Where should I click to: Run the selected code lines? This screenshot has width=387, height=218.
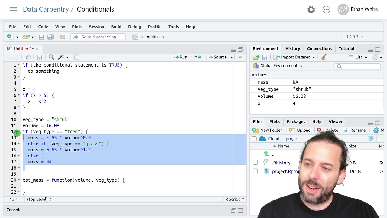point(180,57)
